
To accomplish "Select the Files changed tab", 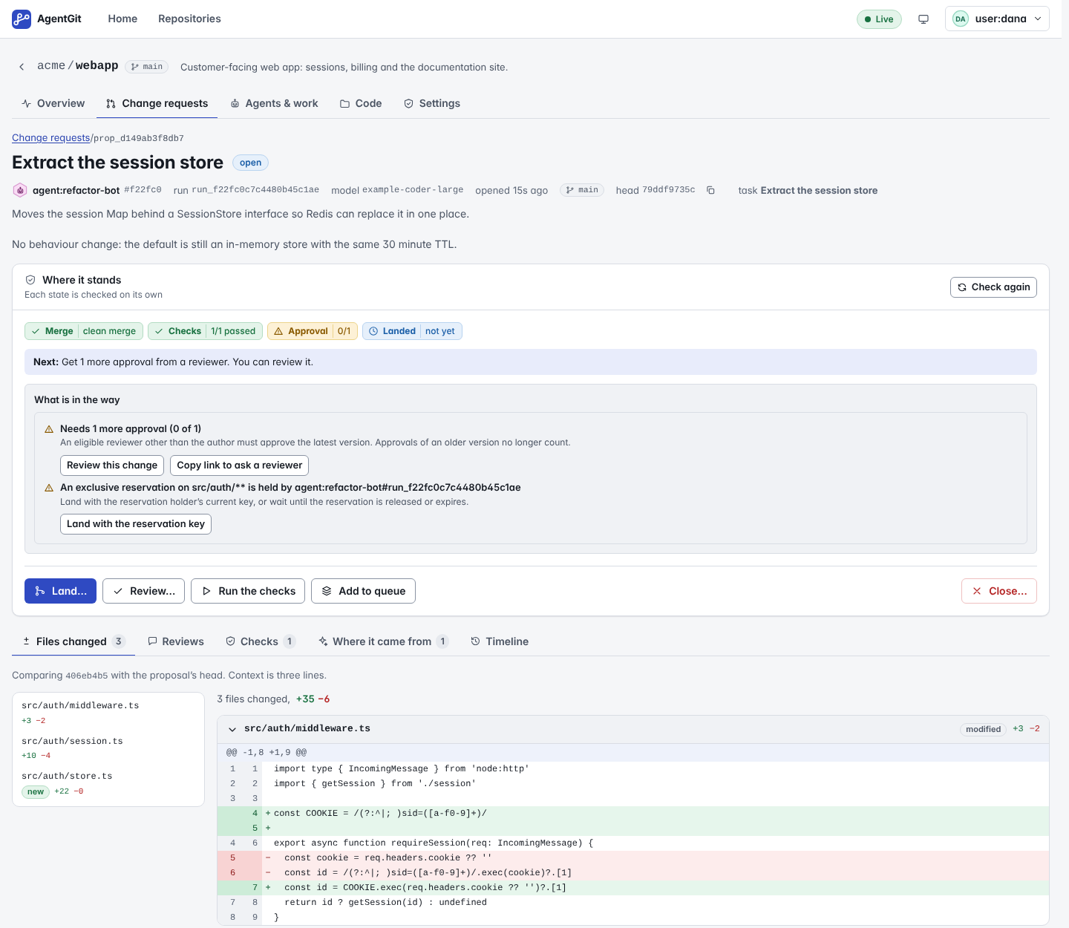I will point(73,641).
